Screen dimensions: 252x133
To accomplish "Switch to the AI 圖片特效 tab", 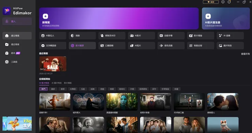I will click(57, 83).
